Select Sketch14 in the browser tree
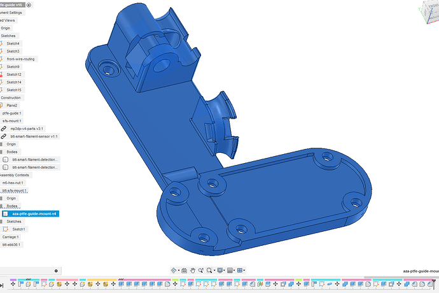The image size is (439, 293). tap(14, 82)
